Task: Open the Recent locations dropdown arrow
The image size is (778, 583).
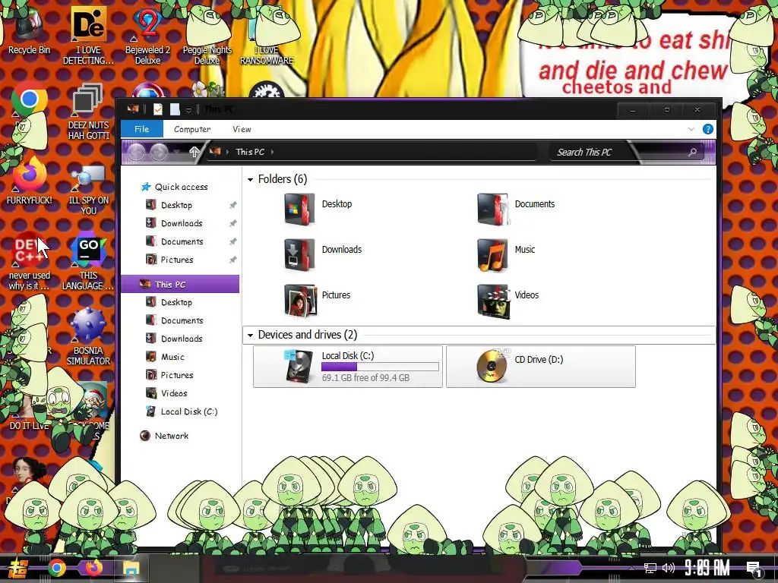Action: click(x=176, y=152)
